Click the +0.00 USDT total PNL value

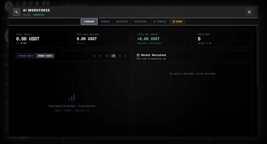click(x=148, y=39)
